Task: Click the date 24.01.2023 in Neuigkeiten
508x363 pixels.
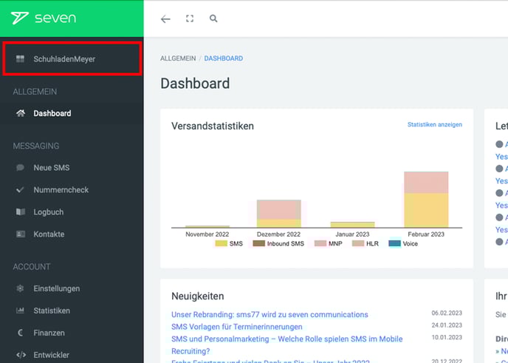Action: [x=447, y=325]
